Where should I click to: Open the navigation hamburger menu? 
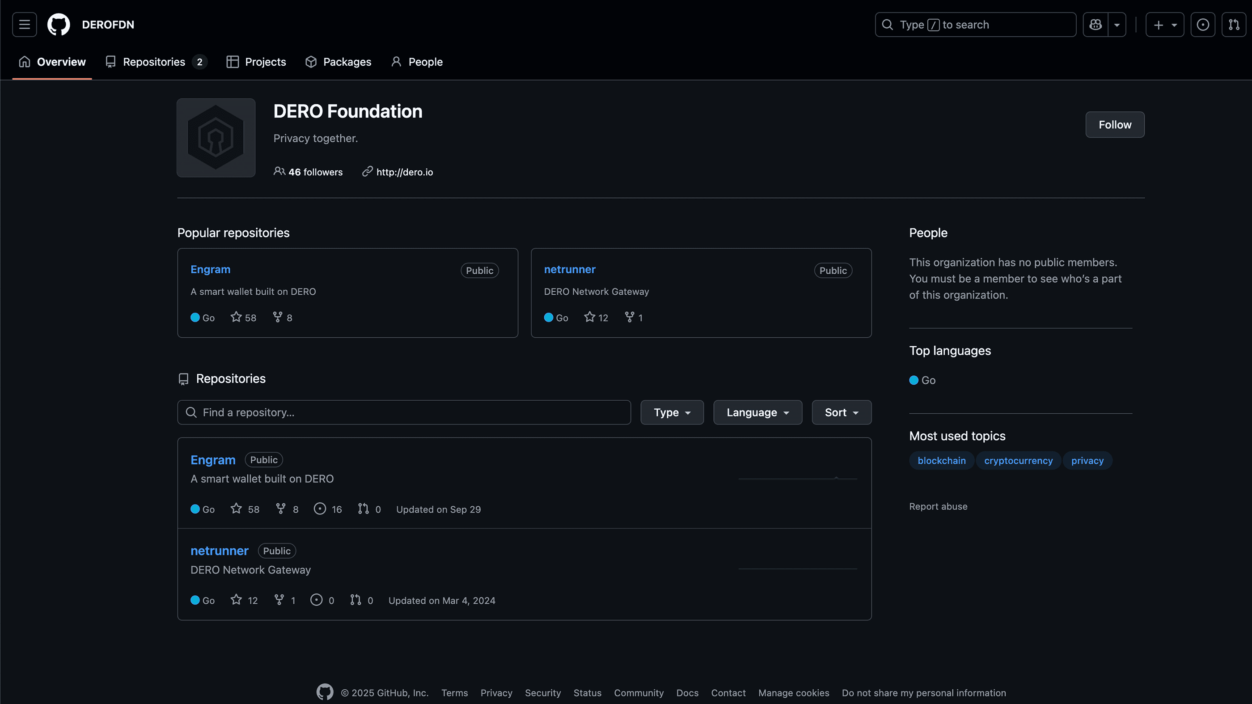tap(24, 24)
